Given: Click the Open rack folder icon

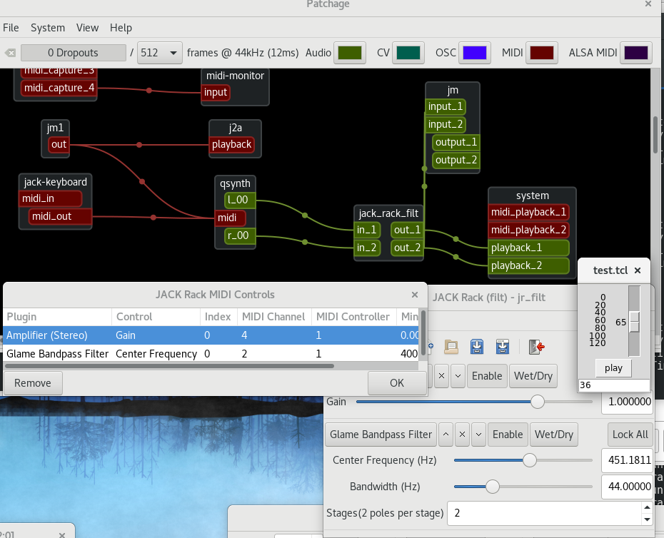Looking at the screenshot, I should 451,347.
